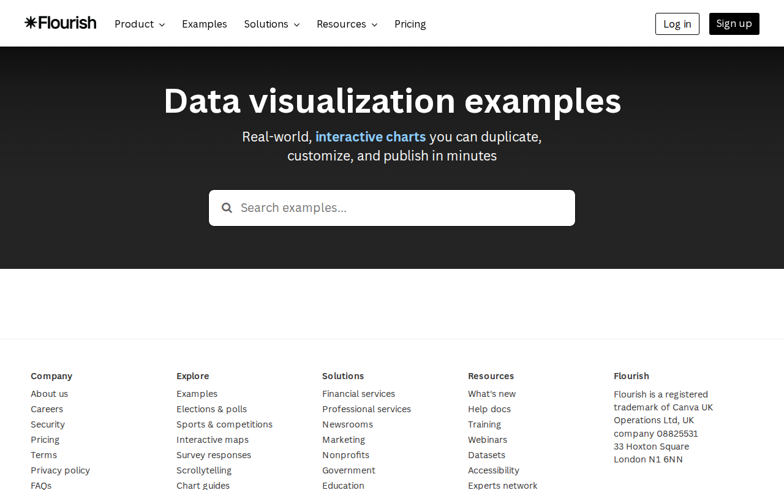Viewport: 784px width, 490px height.
Task: Open the Chart guides link
Action: [x=203, y=486]
